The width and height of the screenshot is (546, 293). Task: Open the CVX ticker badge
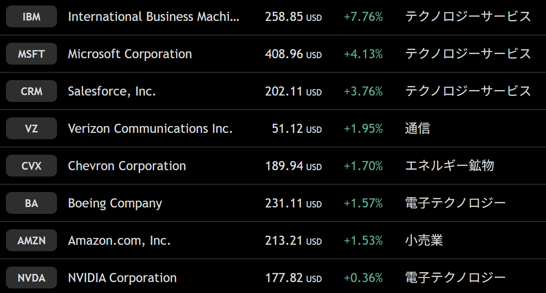pos(31,166)
